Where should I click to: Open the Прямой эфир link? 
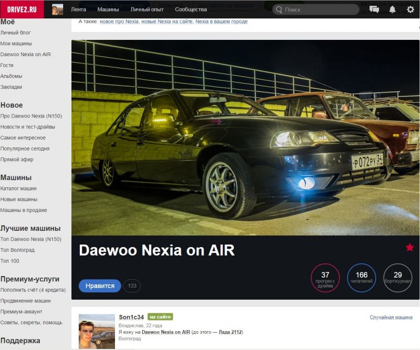(17, 160)
